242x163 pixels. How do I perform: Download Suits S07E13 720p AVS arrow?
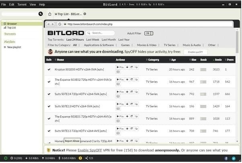127,129
